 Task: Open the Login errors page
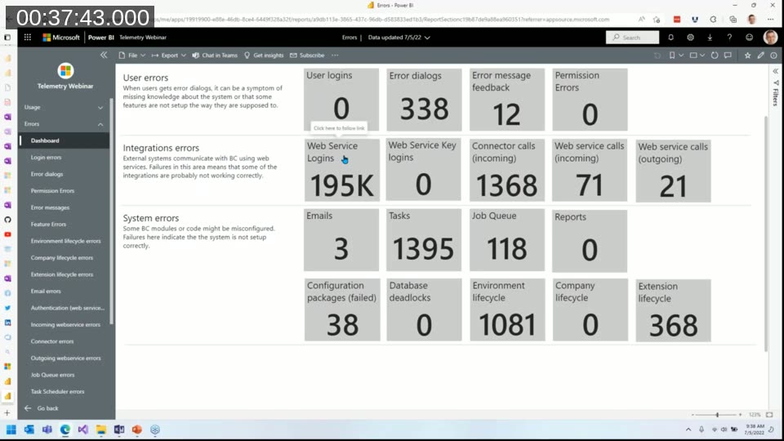[x=46, y=158]
